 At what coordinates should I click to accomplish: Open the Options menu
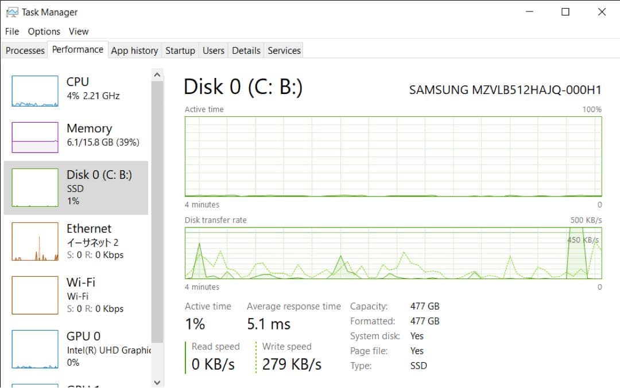click(44, 32)
